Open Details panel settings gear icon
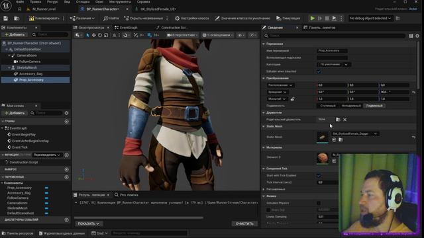 pos(417,36)
